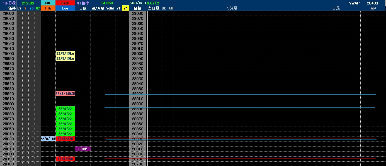Screen dimensions: 386x166
Task: Select the 0.6712 AUD/USD value
Action: [x=153, y=3]
